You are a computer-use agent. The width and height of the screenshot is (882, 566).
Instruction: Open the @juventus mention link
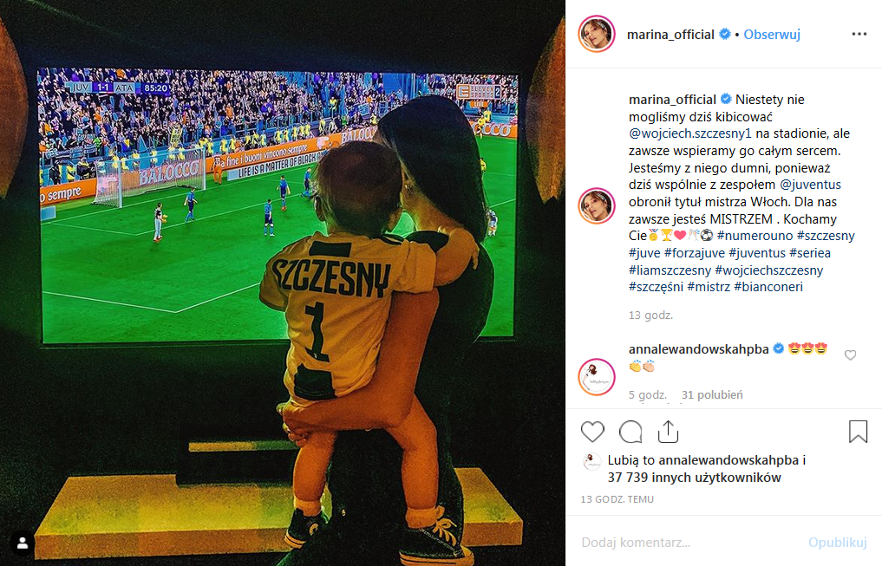[x=810, y=185]
